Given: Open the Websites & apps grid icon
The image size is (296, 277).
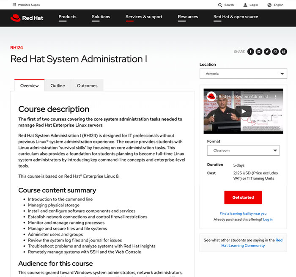Looking at the screenshot, I should (x=14, y=5).
